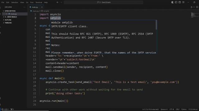Open the Go menu
The width and height of the screenshot is (199, 111).
[x=27, y=2]
